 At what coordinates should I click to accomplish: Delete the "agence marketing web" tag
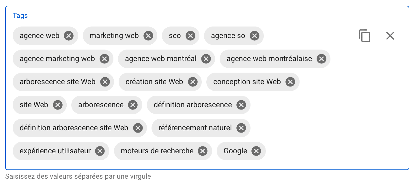[104, 59]
